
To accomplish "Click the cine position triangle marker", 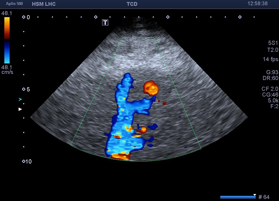I will (x=255, y=195).
